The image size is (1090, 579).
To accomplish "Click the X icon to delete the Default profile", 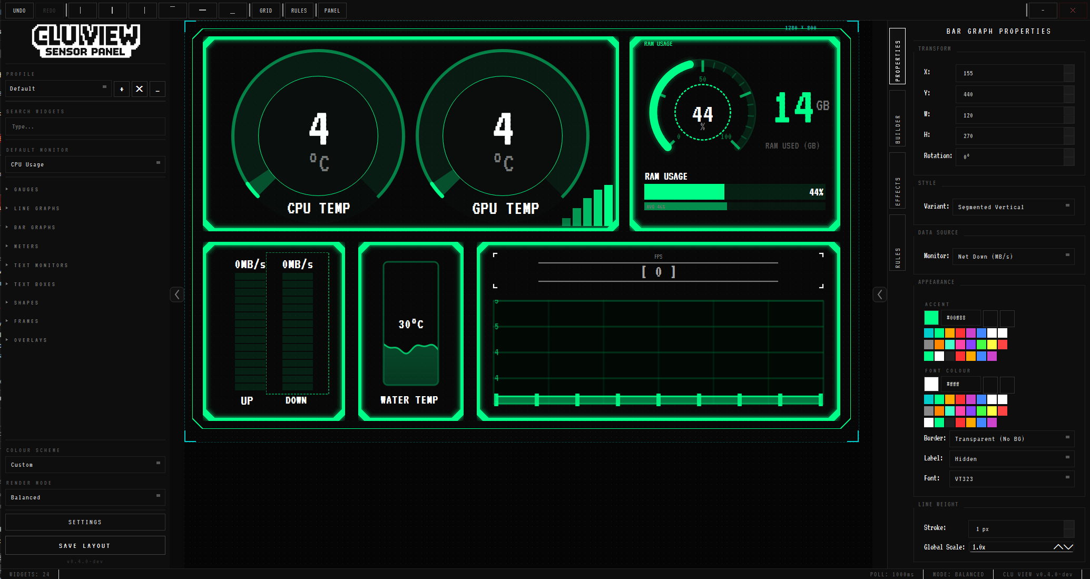I will pos(139,89).
